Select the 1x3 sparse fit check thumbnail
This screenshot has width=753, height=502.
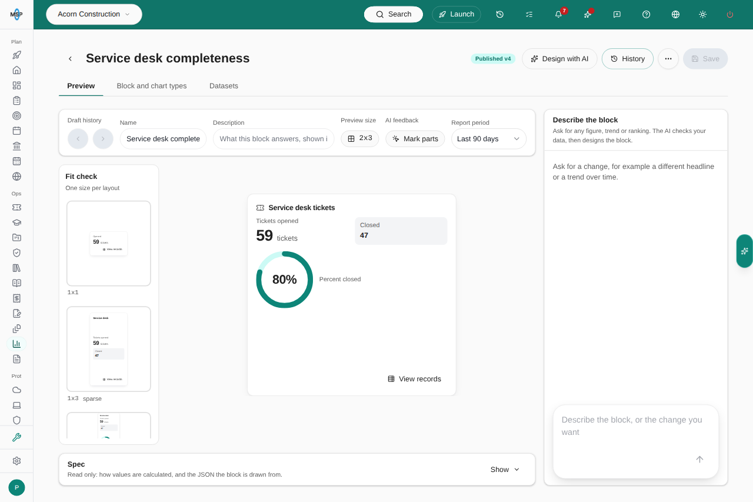pos(109,349)
